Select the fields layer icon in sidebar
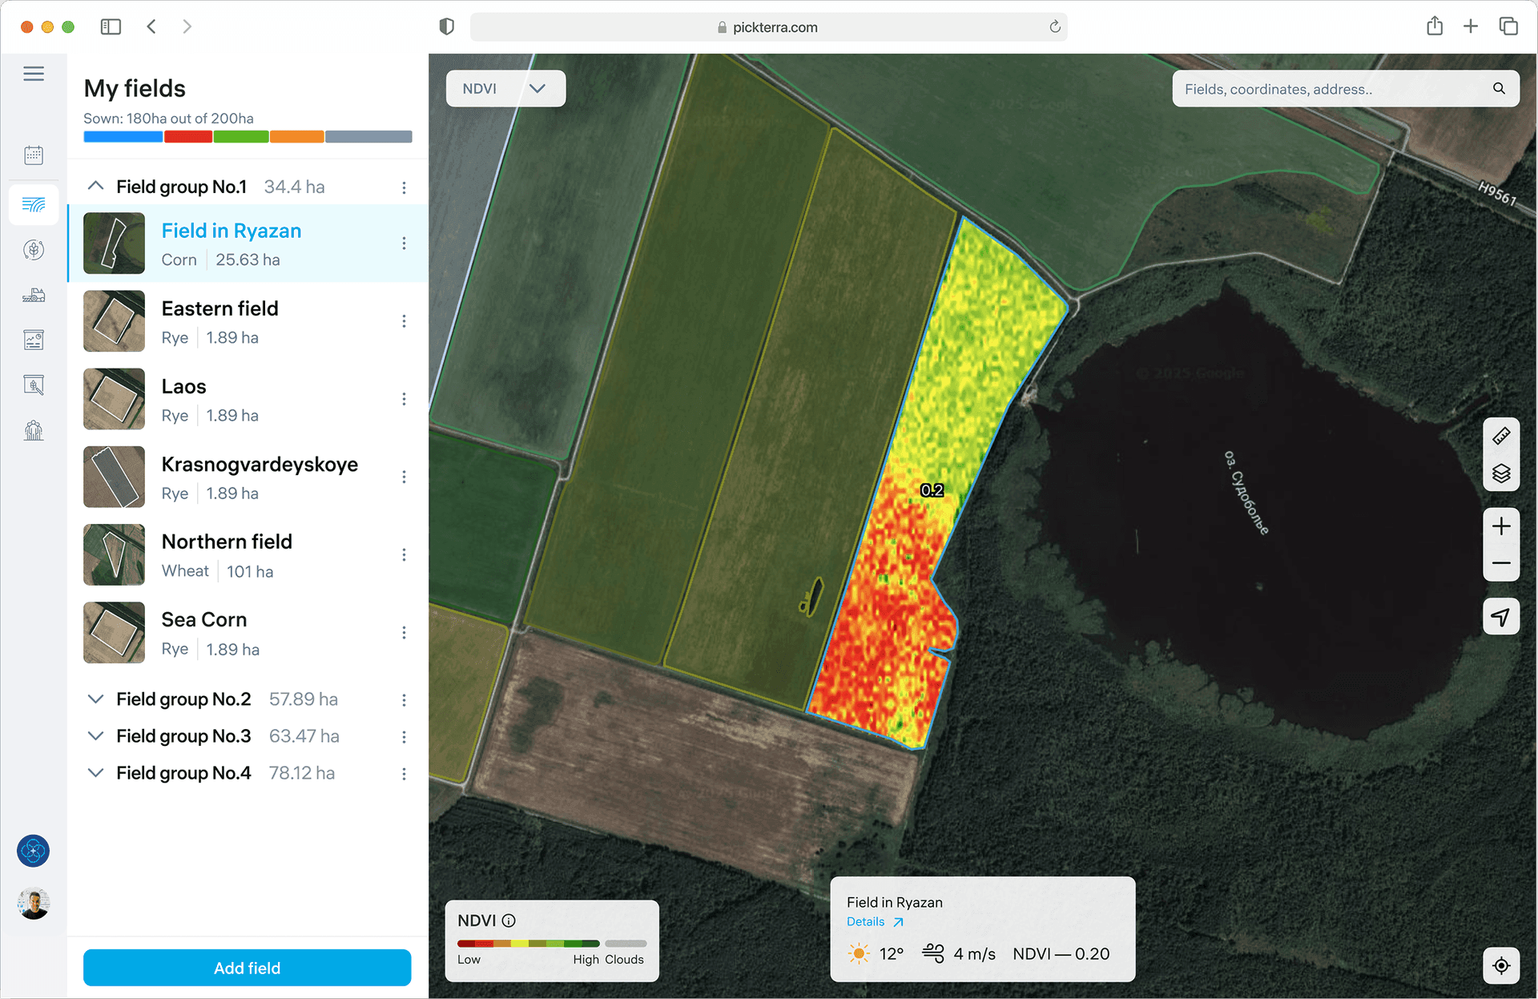Screen dimensions: 1538x999 (33, 205)
